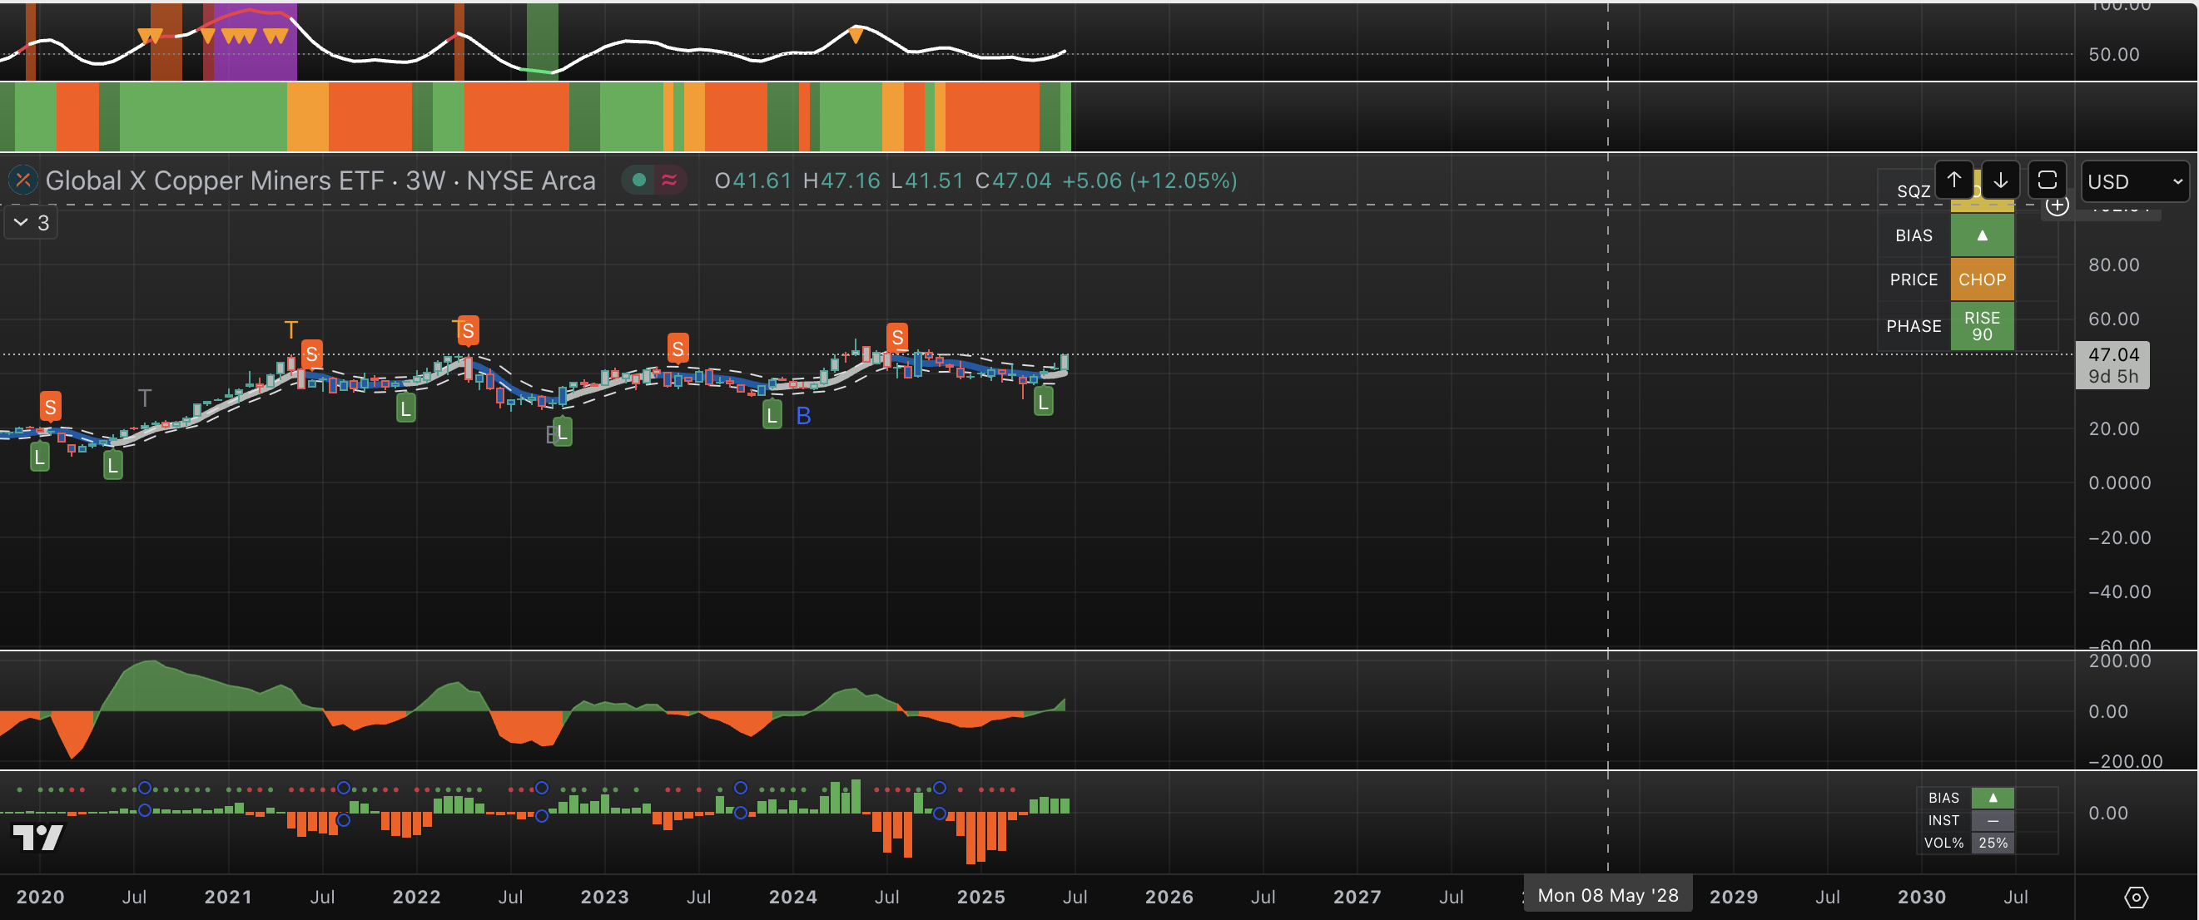Click the Mon 08 May '28 date label
The width and height of the screenshot is (2199, 920).
pyautogui.click(x=1607, y=895)
